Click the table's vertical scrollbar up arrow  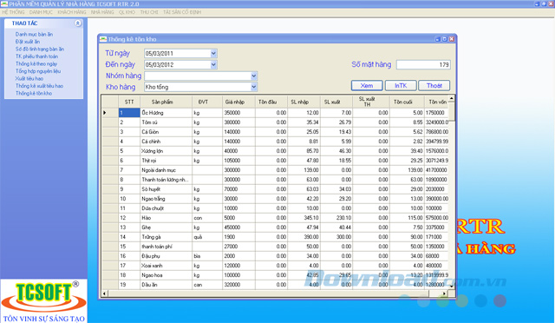click(x=451, y=98)
